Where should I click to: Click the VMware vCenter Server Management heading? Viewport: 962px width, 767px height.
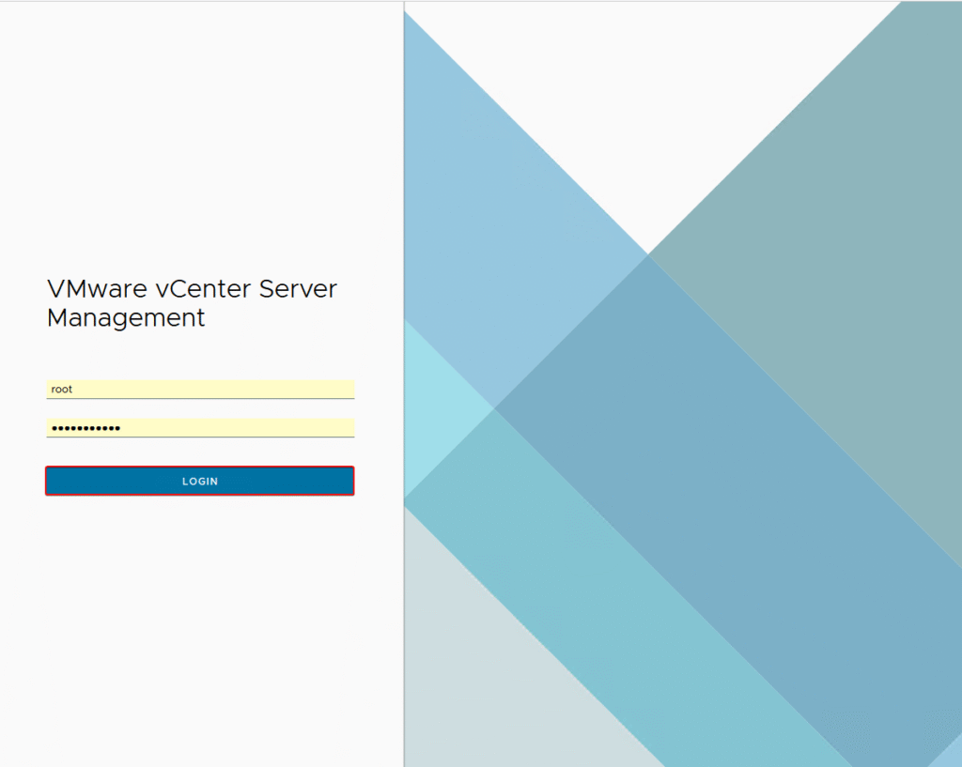coord(192,303)
